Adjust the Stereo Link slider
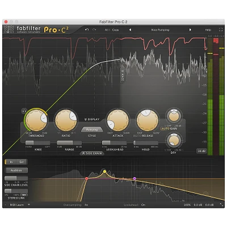227x227 pixels. pos(16,191)
